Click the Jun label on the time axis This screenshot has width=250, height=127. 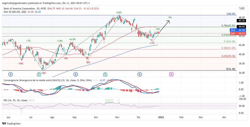pos(9,117)
